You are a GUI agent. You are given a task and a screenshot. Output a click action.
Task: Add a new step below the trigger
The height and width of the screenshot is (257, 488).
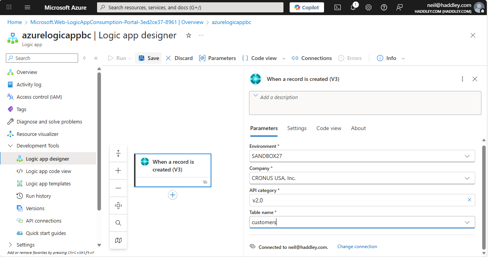pyautogui.click(x=172, y=195)
